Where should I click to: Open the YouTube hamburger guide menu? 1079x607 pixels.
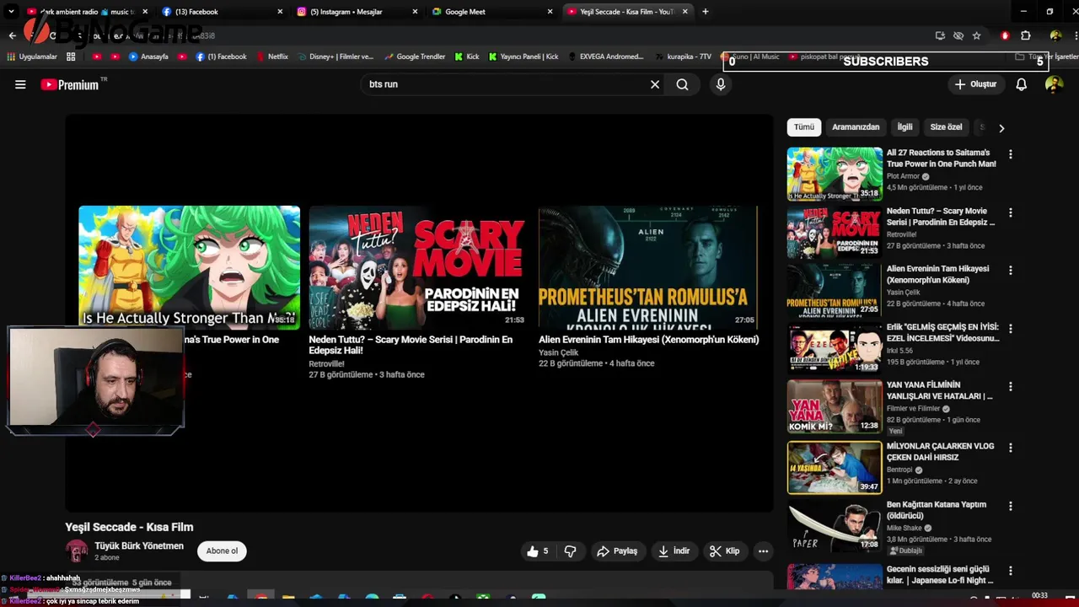click(x=20, y=84)
